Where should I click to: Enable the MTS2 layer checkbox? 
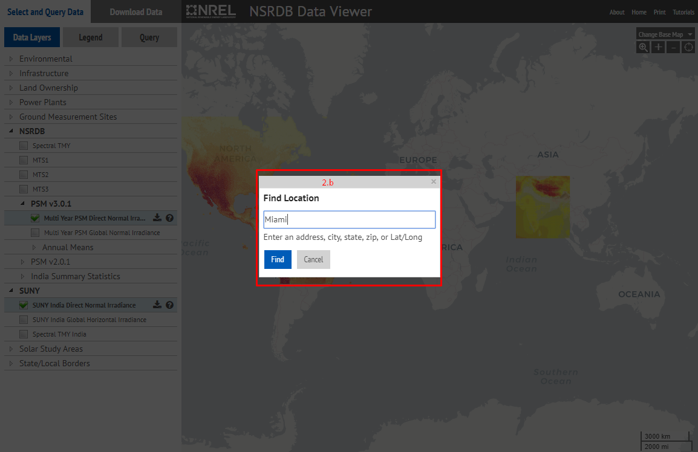click(x=24, y=175)
